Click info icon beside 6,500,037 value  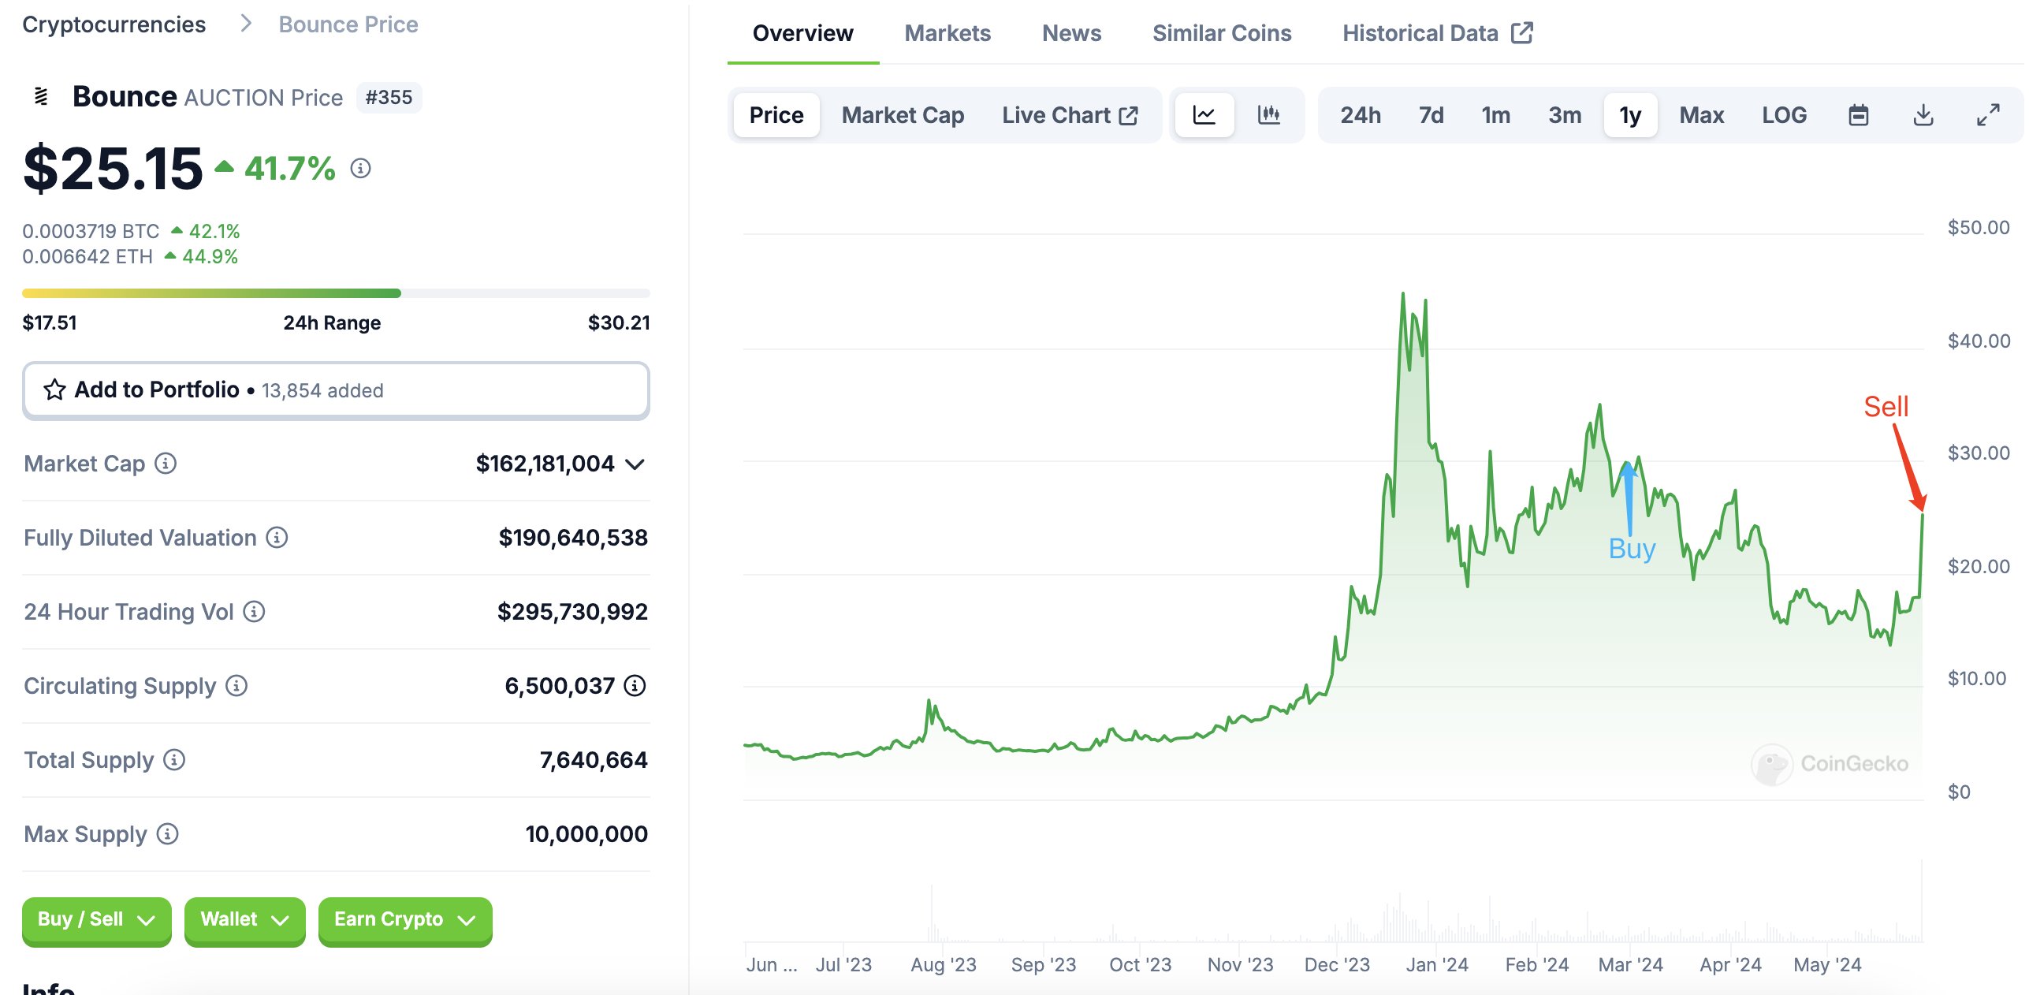635,685
